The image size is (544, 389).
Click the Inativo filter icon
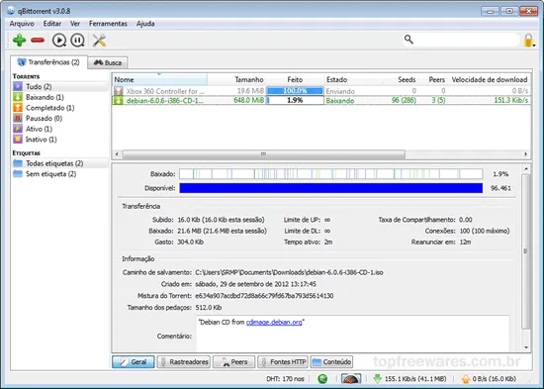click(18, 140)
